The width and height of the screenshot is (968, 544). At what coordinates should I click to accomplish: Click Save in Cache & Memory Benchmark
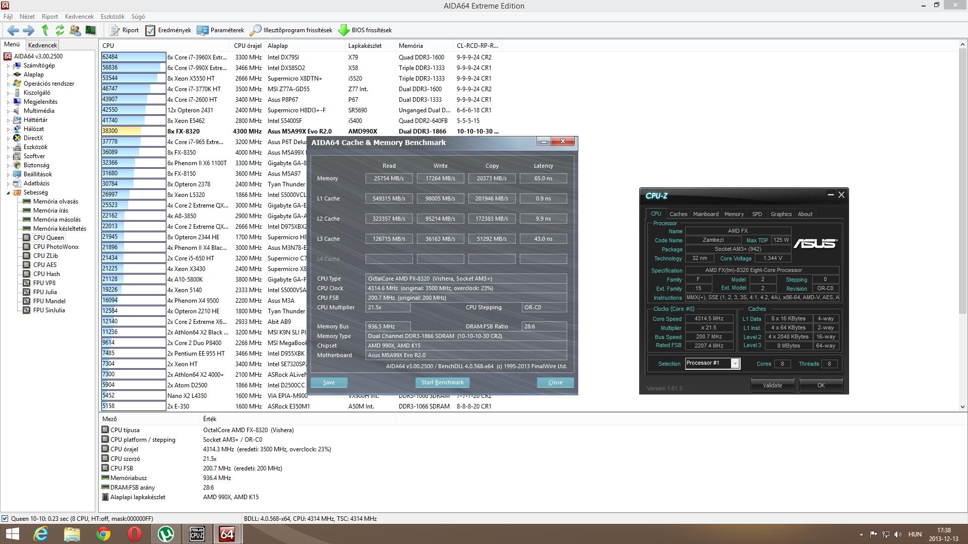329,382
